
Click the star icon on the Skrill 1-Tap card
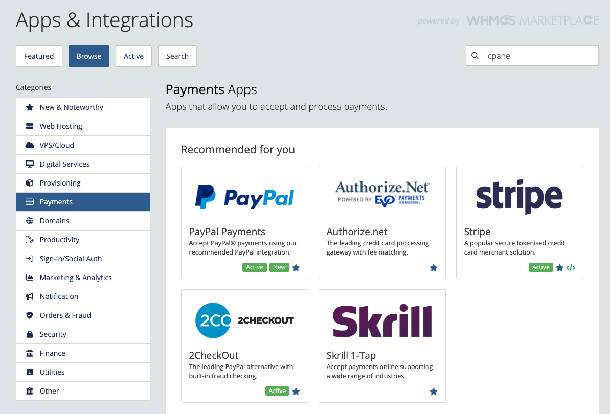(434, 392)
